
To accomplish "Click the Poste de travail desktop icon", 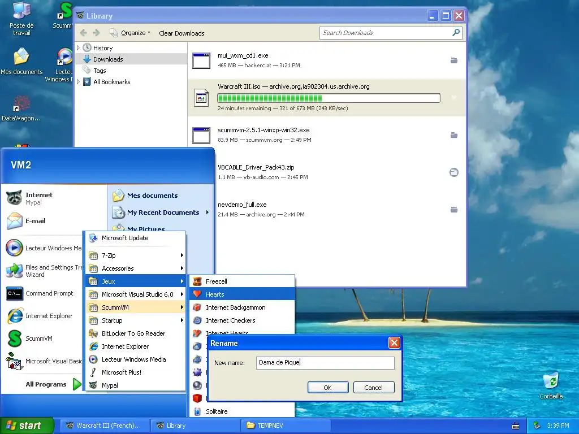I will click(x=21, y=19).
